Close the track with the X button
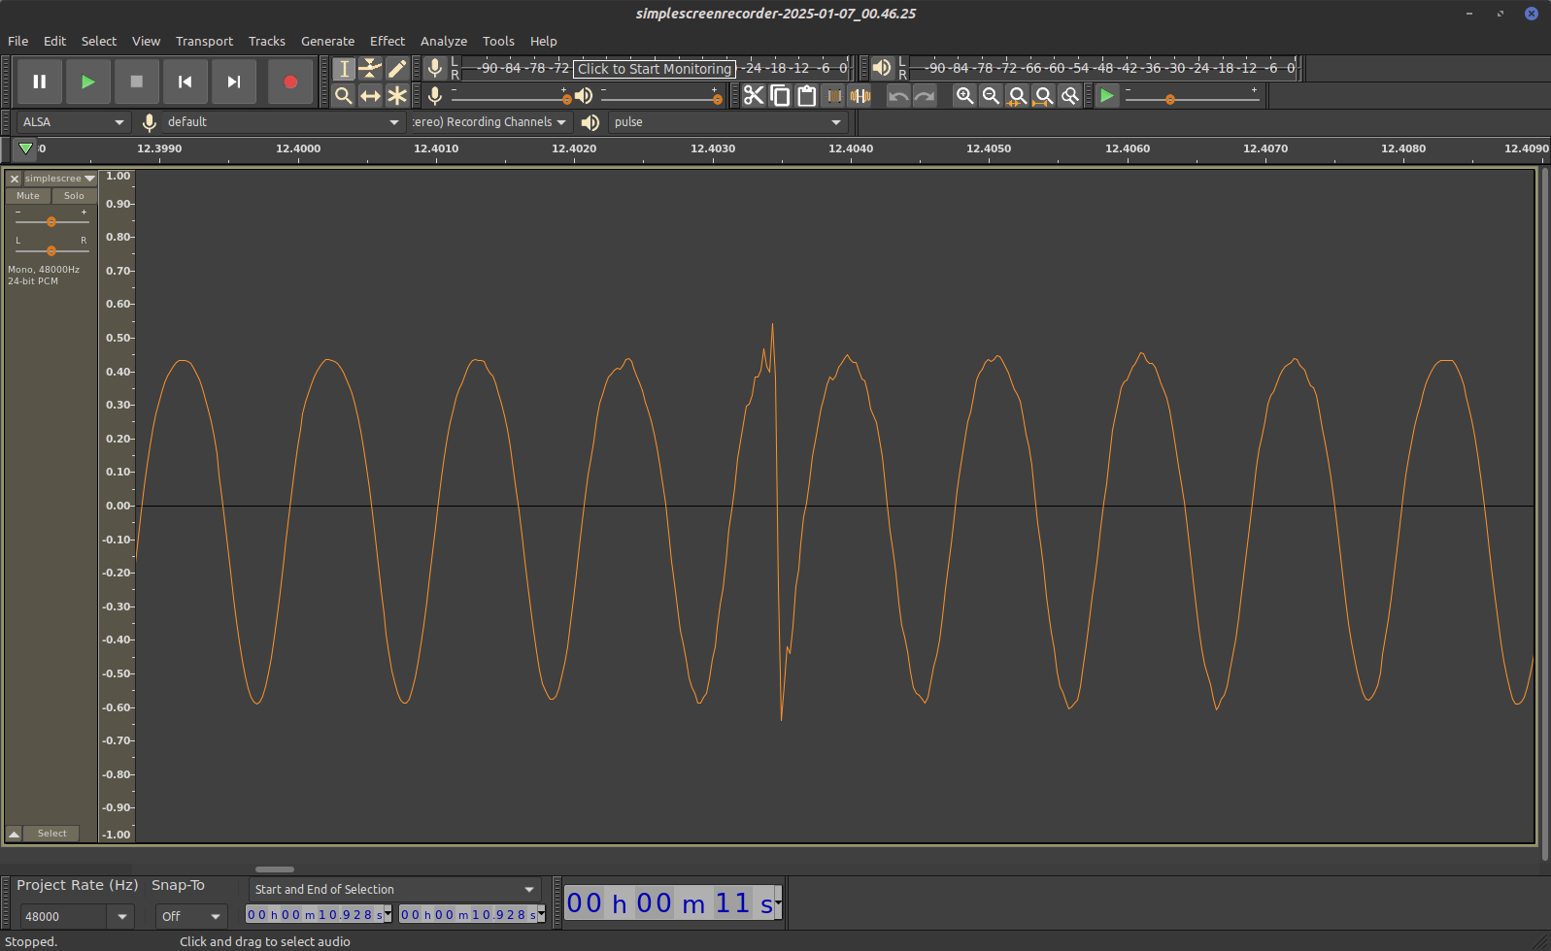 point(15,179)
